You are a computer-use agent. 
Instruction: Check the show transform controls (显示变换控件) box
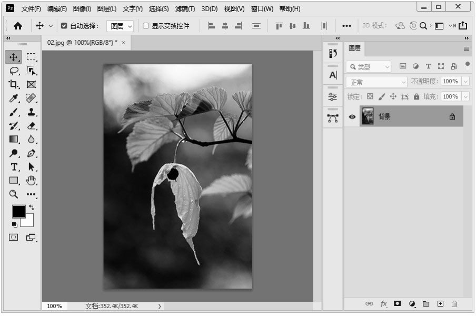pyautogui.click(x=146, y=26)
